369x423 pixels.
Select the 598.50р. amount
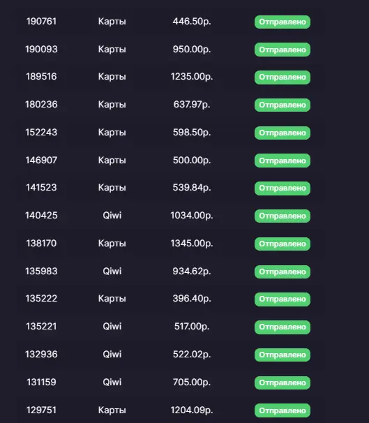192,133
